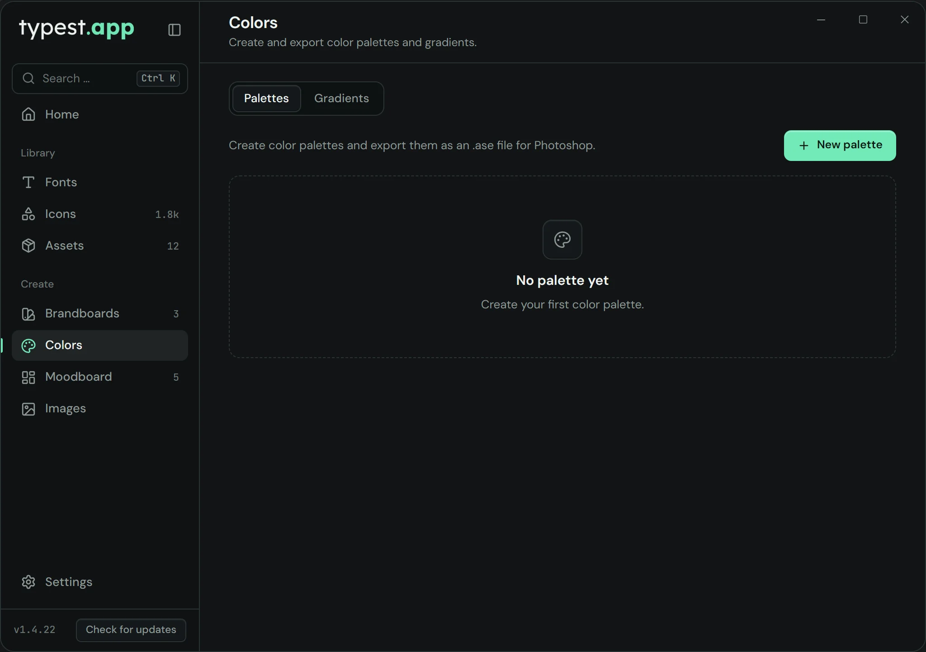The height and width of the screenshot is (652, 926).
Task: Click the Home house icon
Action: point(28,114)
